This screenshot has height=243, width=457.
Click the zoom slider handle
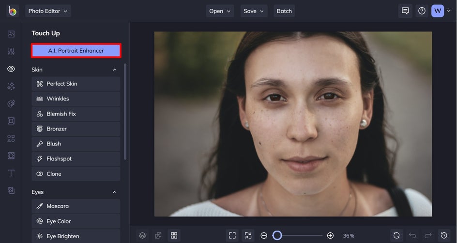[x=277, y=235]
